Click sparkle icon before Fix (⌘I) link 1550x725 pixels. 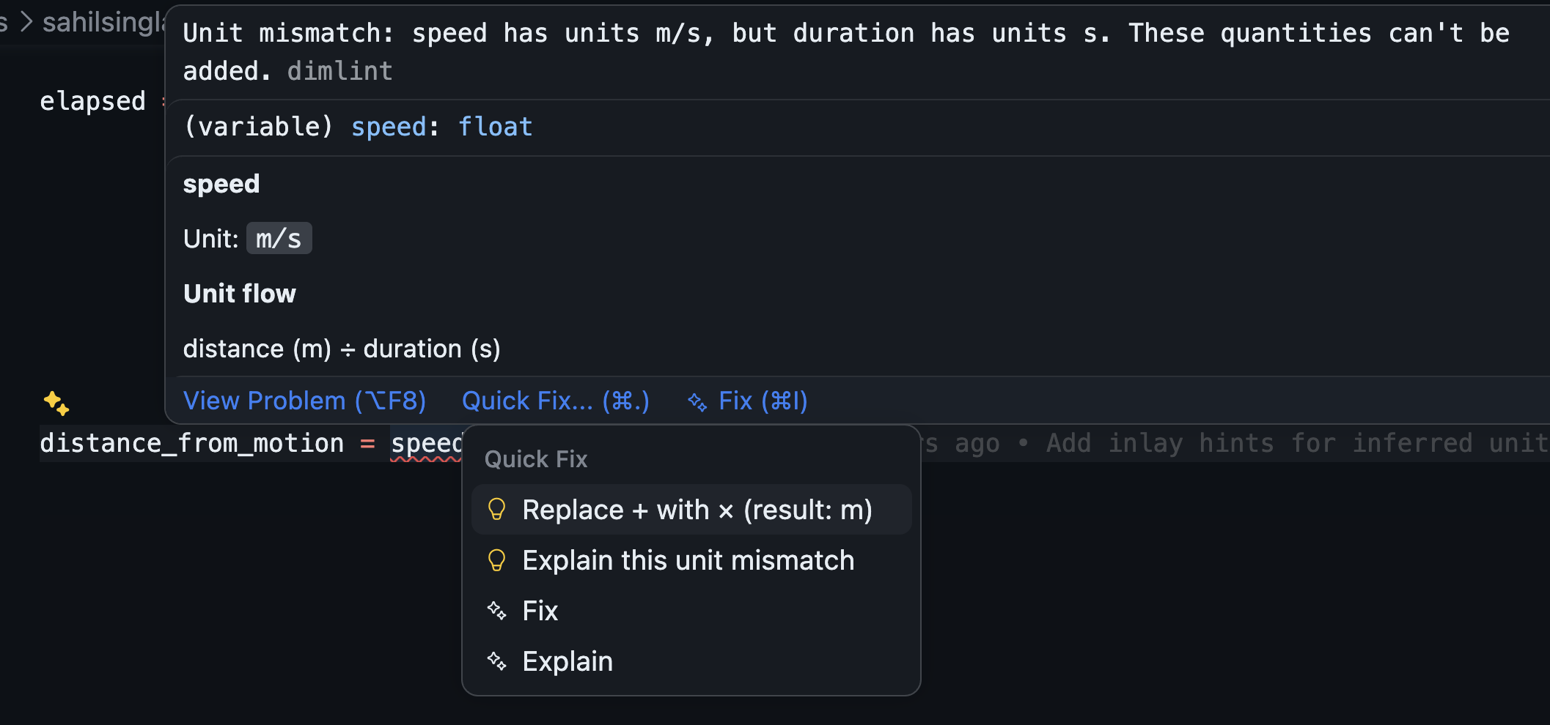697,401
